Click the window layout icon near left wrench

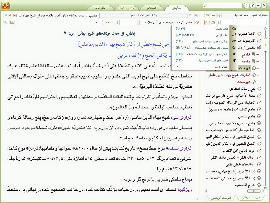[x=12, y=22]
